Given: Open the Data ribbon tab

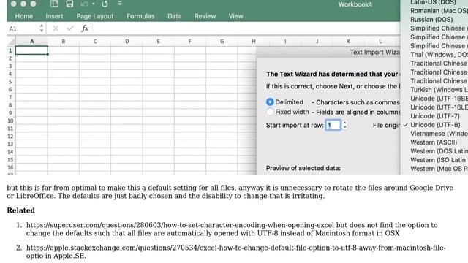Looking at the screenshot, I should coord(175,16).
